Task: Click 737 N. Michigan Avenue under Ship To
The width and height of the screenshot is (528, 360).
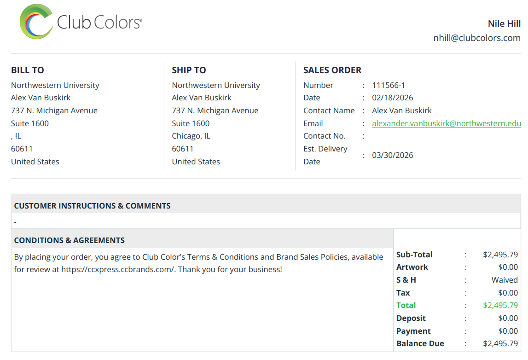Action: click(x=215, y=111)
